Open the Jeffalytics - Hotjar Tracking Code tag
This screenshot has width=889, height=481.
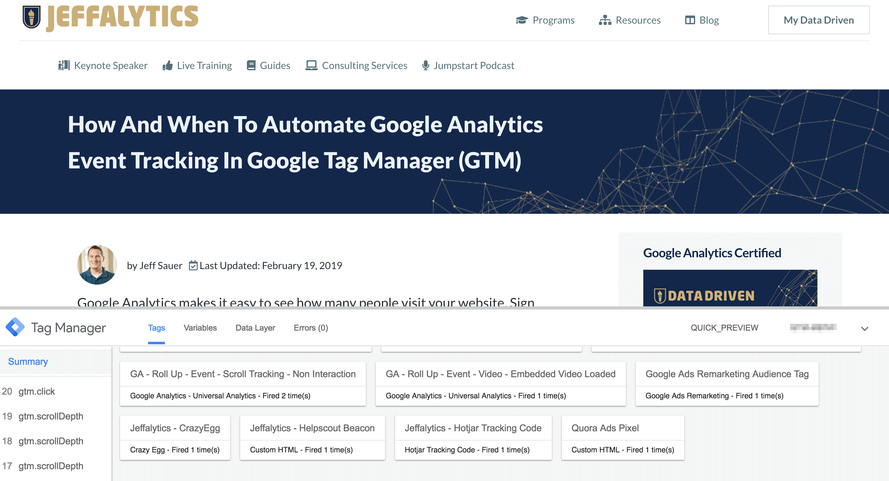pos(473,438)
